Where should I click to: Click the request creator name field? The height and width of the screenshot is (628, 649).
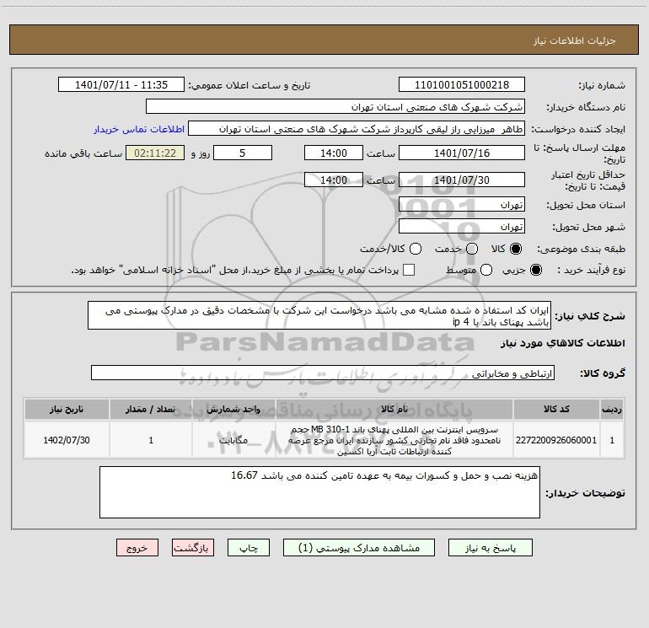tap(357, 129)
